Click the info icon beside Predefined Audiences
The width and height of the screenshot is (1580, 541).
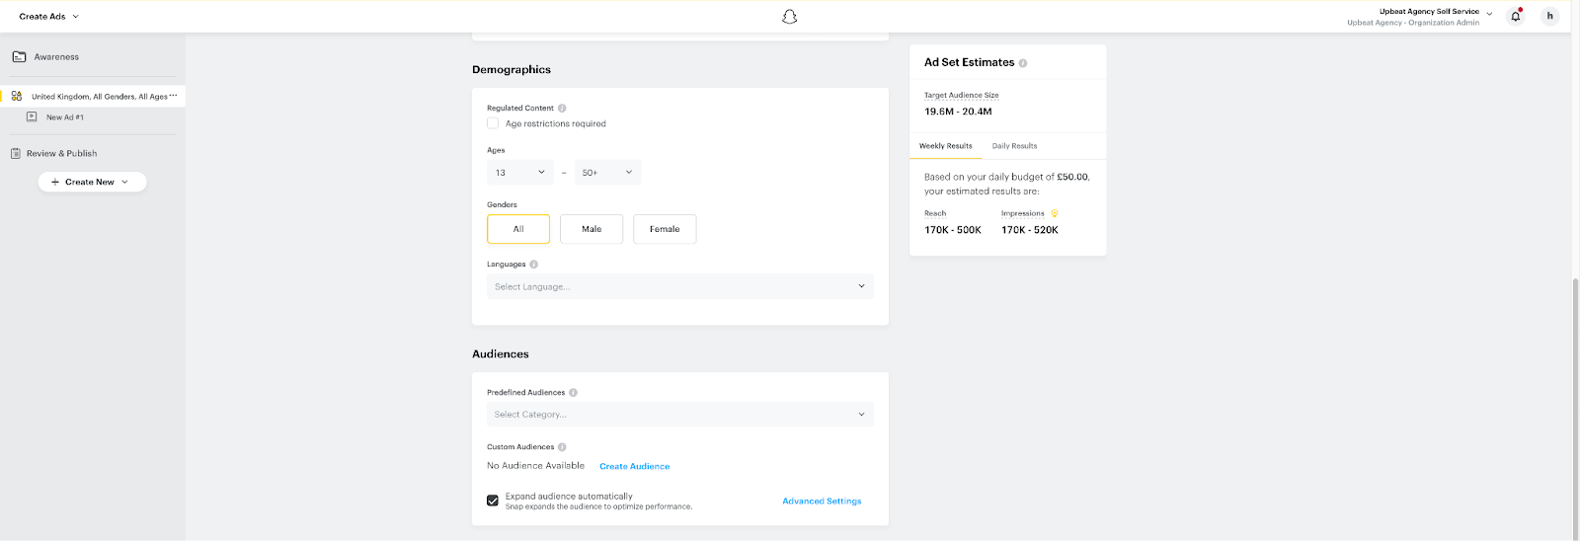[574, 393]
